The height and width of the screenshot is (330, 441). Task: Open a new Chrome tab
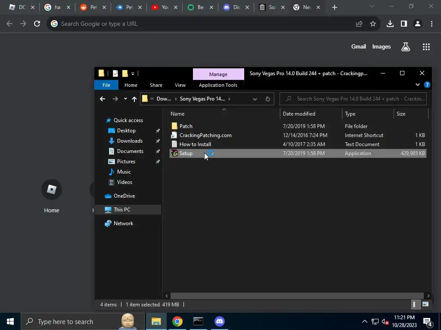334,8
